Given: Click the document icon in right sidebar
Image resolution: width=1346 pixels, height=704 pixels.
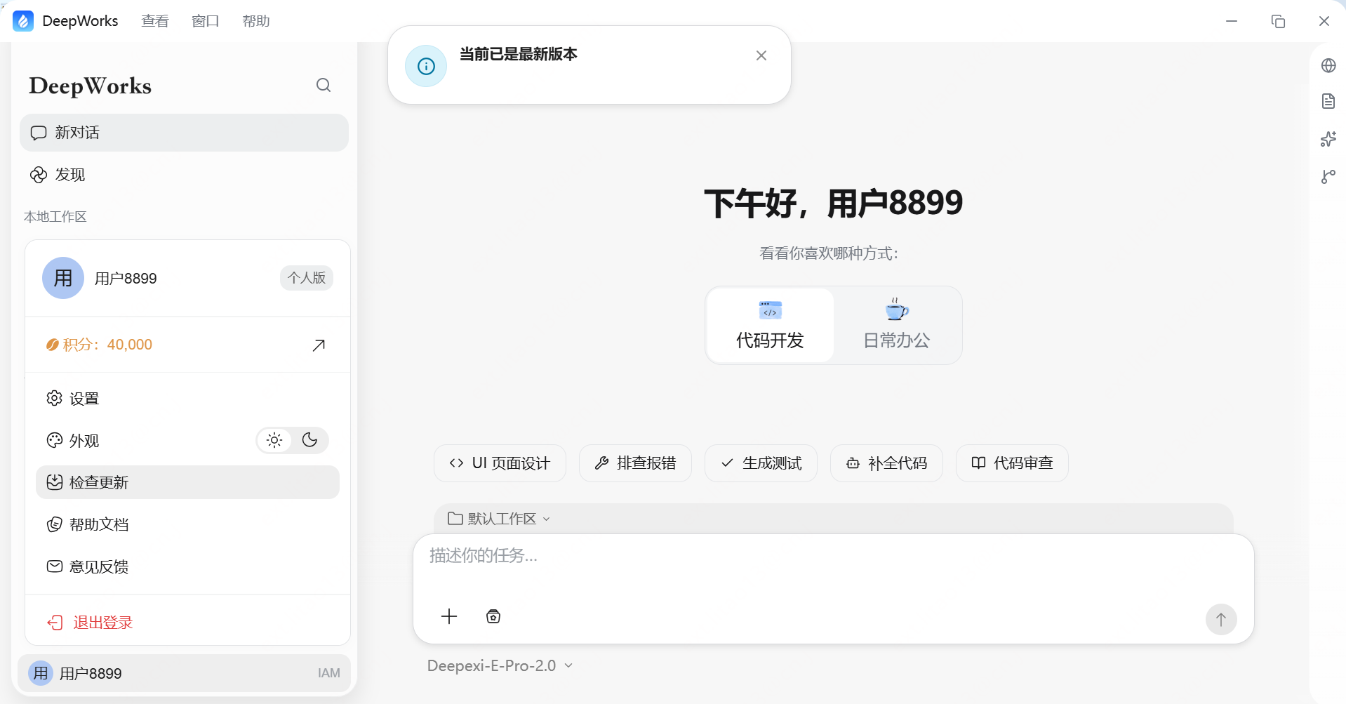Looking at the screenshot, I should coord(1328,102).
